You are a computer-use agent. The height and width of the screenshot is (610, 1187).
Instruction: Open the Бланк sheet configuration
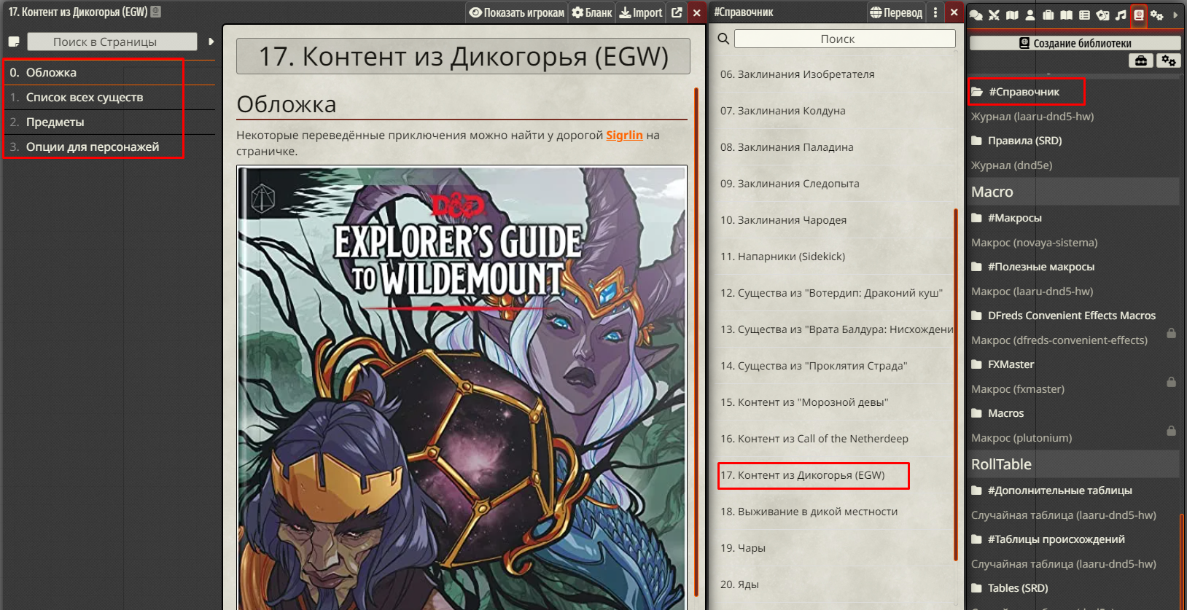point(592,12)
